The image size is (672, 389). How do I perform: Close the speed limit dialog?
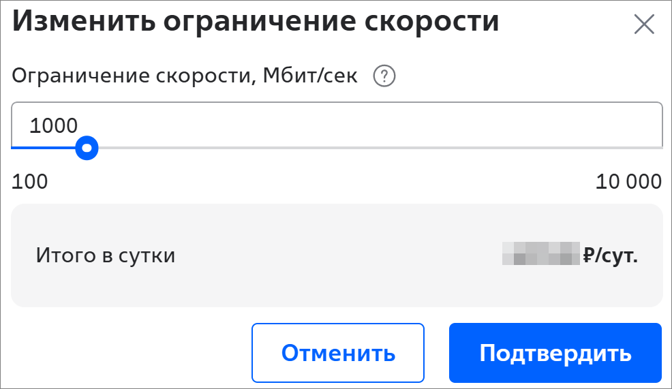(x=643, y=25)
